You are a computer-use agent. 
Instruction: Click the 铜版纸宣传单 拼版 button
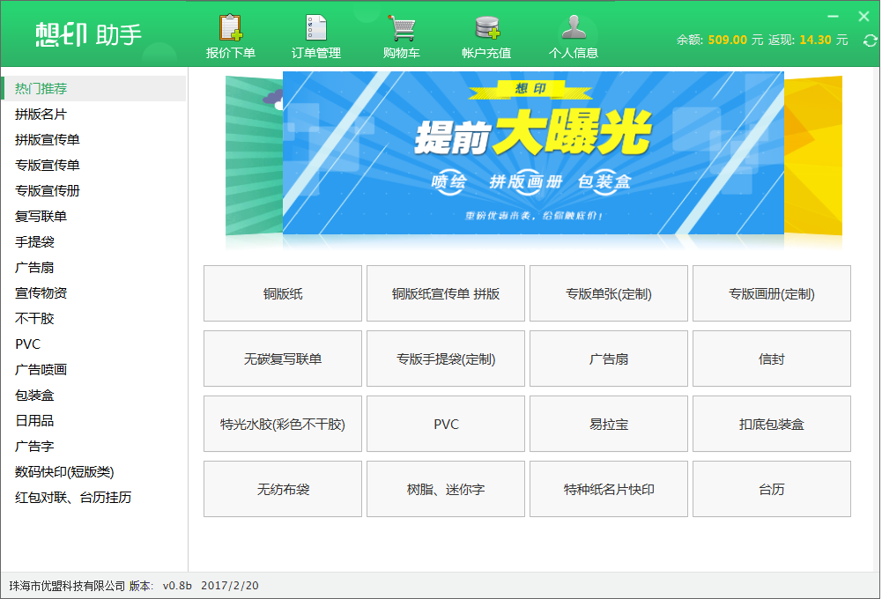point(446,293)
